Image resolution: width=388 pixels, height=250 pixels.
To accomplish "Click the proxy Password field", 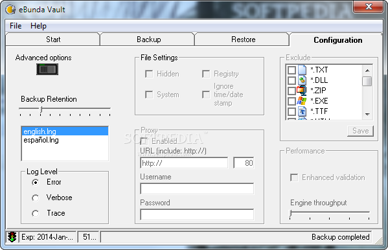I will pyautogui.click(x=197, y=214).
